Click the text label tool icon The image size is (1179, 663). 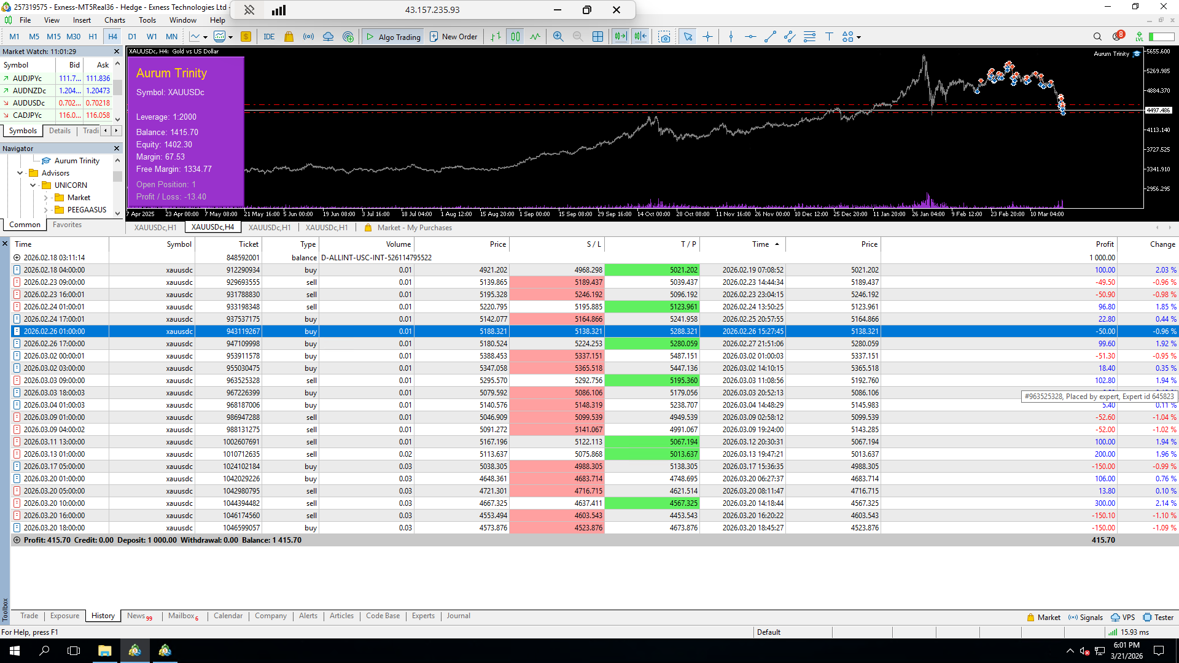coord(829,37)
